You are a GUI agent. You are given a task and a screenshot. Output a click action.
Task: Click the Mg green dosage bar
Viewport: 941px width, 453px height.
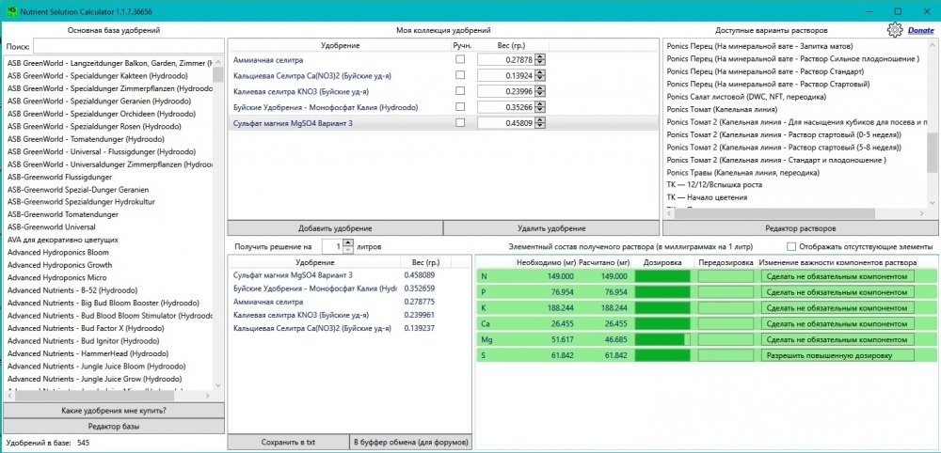660,339
